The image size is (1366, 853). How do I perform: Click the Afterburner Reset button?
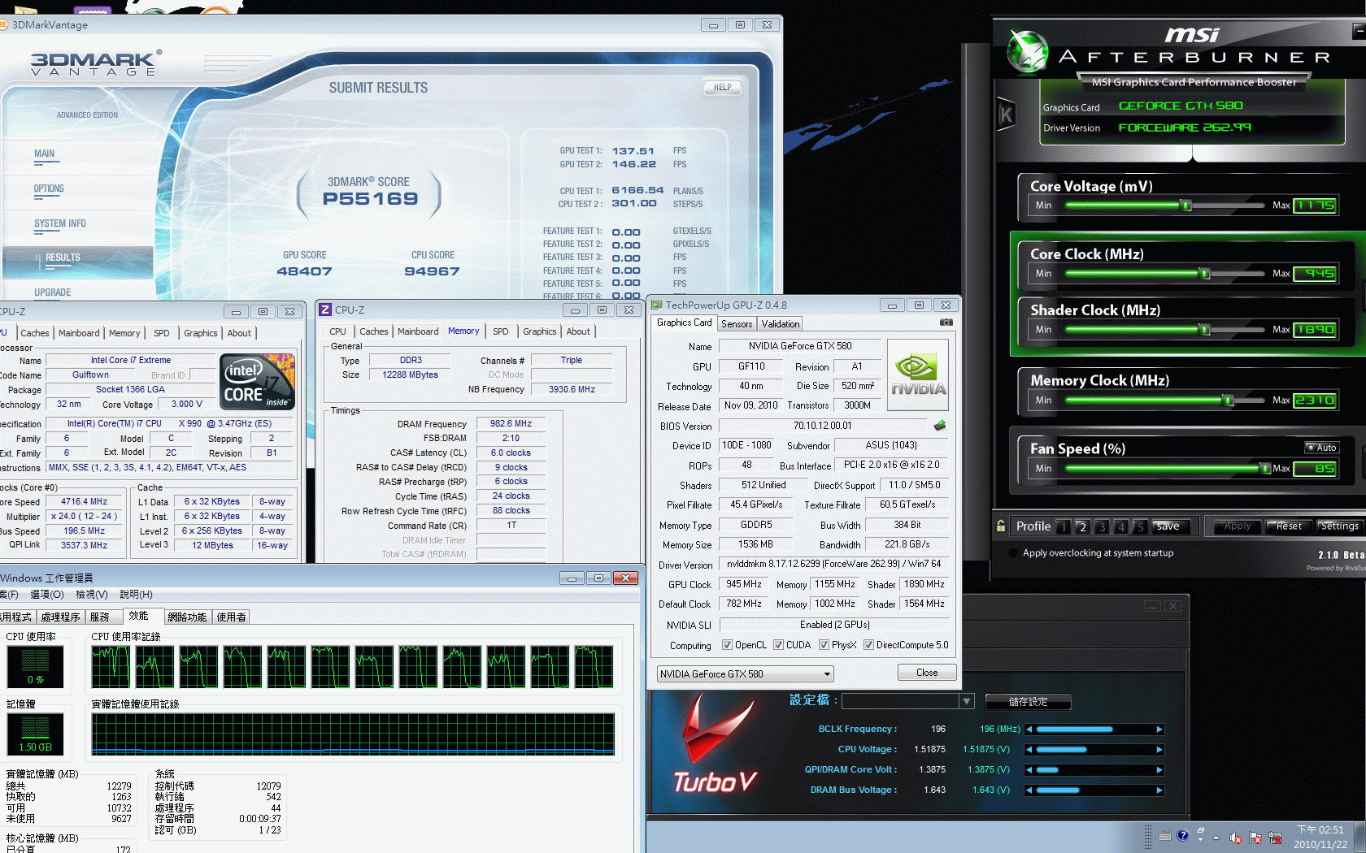tap(1289, 526)
